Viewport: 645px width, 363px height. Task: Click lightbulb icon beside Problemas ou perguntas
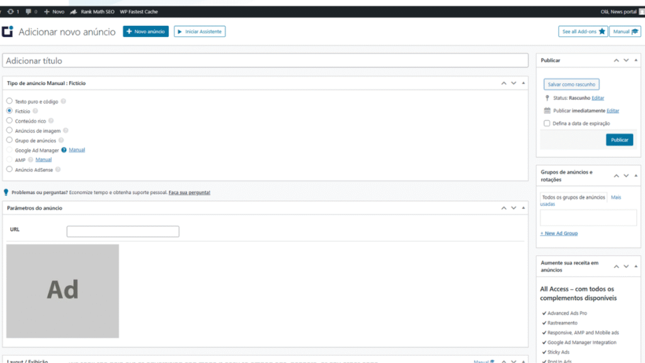(6, 192)
